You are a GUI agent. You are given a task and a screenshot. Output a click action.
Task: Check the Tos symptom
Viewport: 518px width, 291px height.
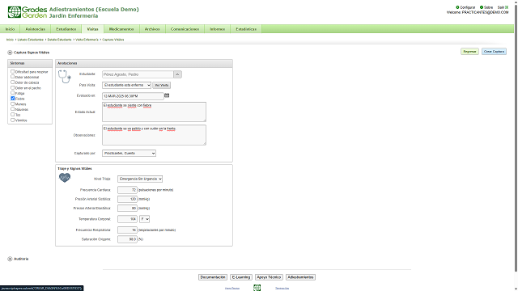pos(13,115)
